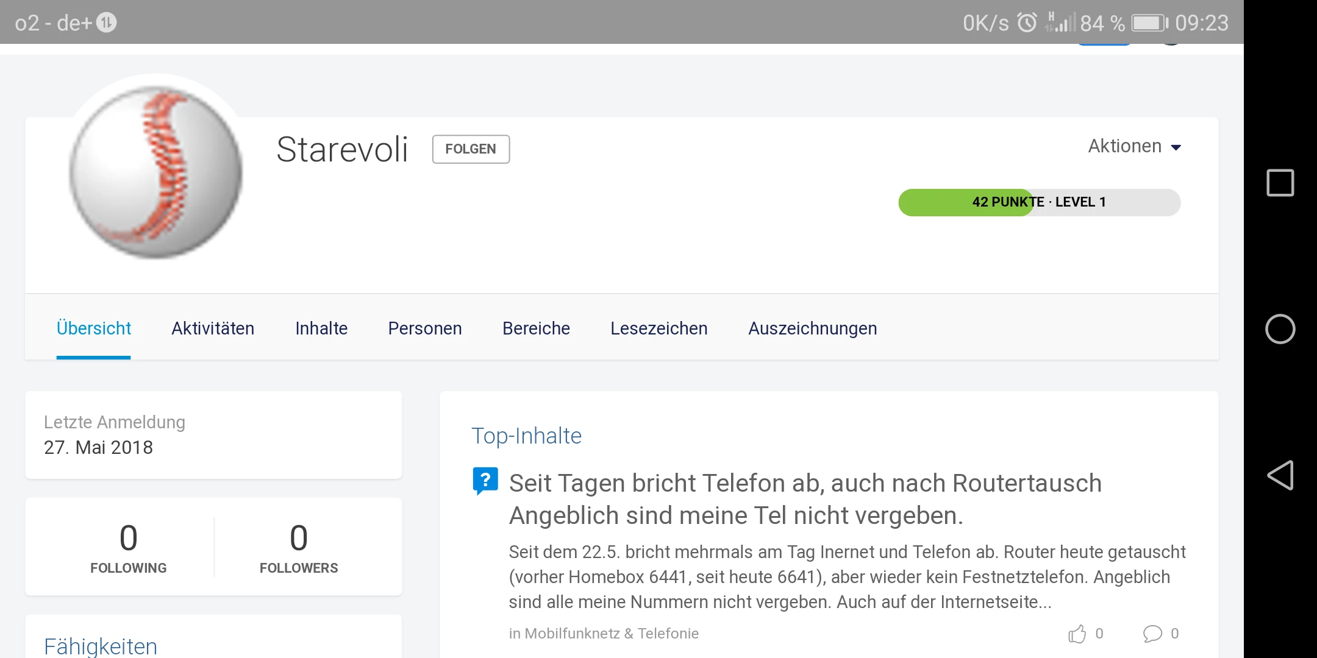
Task: Tap the thumbs-up like icon
Action: (x=1077, y=634)
